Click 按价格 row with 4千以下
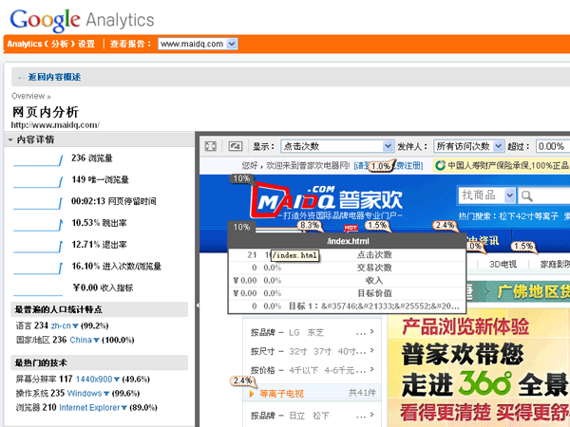The height and width of the screenshot is (427, 570). click(312, 370)
